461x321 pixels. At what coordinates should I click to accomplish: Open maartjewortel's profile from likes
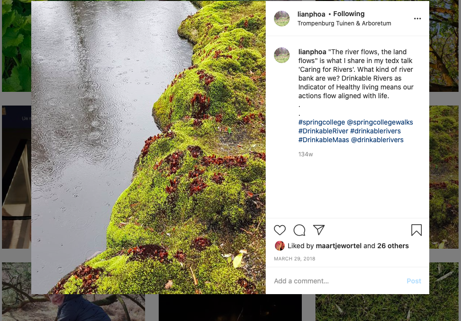tap(338, 246)
